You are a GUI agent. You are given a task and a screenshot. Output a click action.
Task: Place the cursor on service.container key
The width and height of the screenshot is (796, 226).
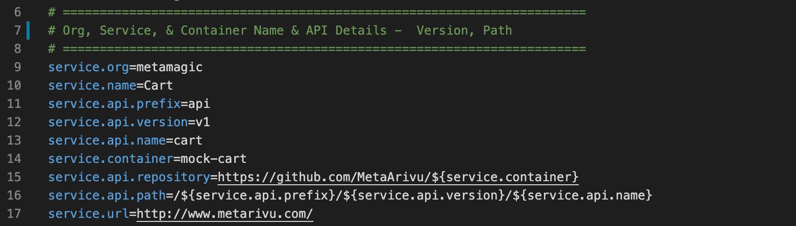click(111, 159)
